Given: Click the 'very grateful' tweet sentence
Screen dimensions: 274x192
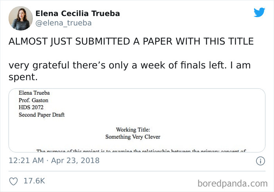Looking at the screenshot, I should (x=129, y=65).
